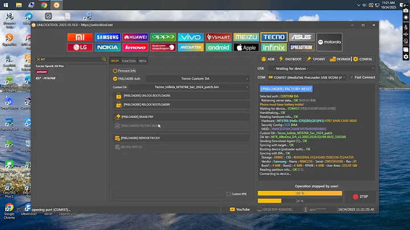
Task: Select the Spreadtrum brand logo
Action: (x=301, y=47)
